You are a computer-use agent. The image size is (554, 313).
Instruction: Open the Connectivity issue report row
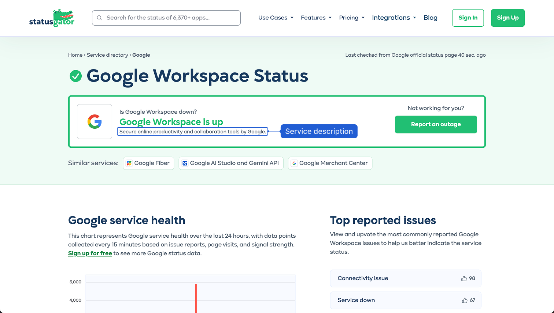click(x=406, y=278)
